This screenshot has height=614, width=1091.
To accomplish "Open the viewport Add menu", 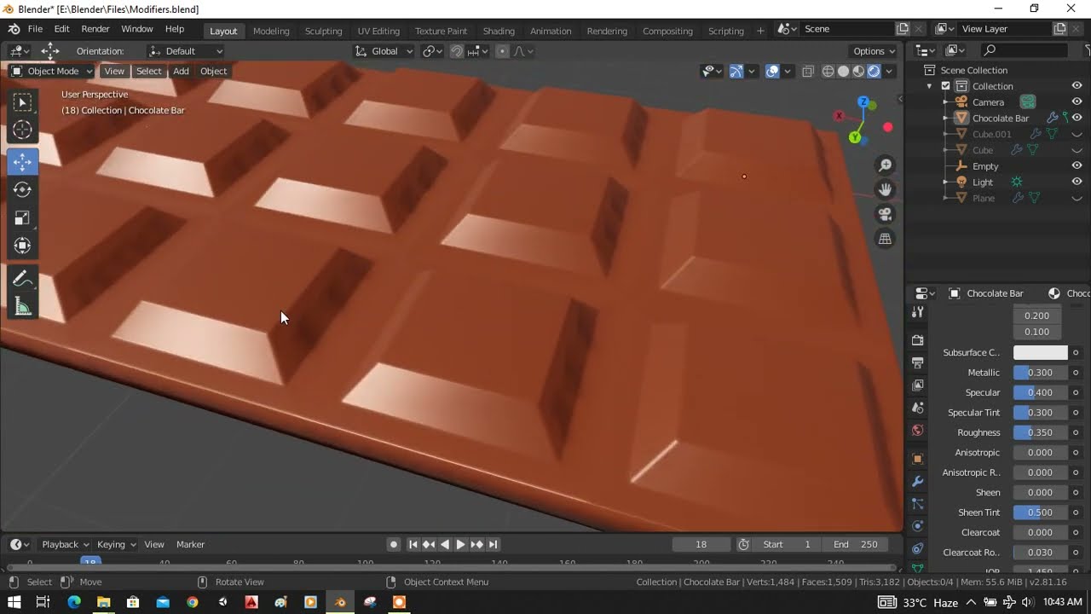I will (x=181, y=72).
